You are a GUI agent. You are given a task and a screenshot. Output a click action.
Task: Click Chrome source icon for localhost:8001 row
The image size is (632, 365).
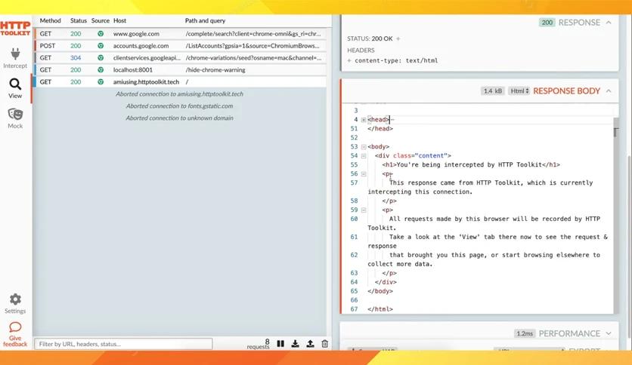[101, 70]
